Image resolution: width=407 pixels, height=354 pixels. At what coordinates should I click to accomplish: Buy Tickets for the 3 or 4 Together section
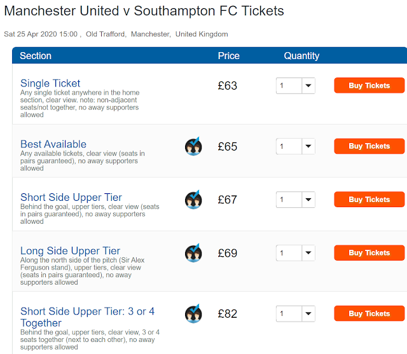tap(369, 313)
